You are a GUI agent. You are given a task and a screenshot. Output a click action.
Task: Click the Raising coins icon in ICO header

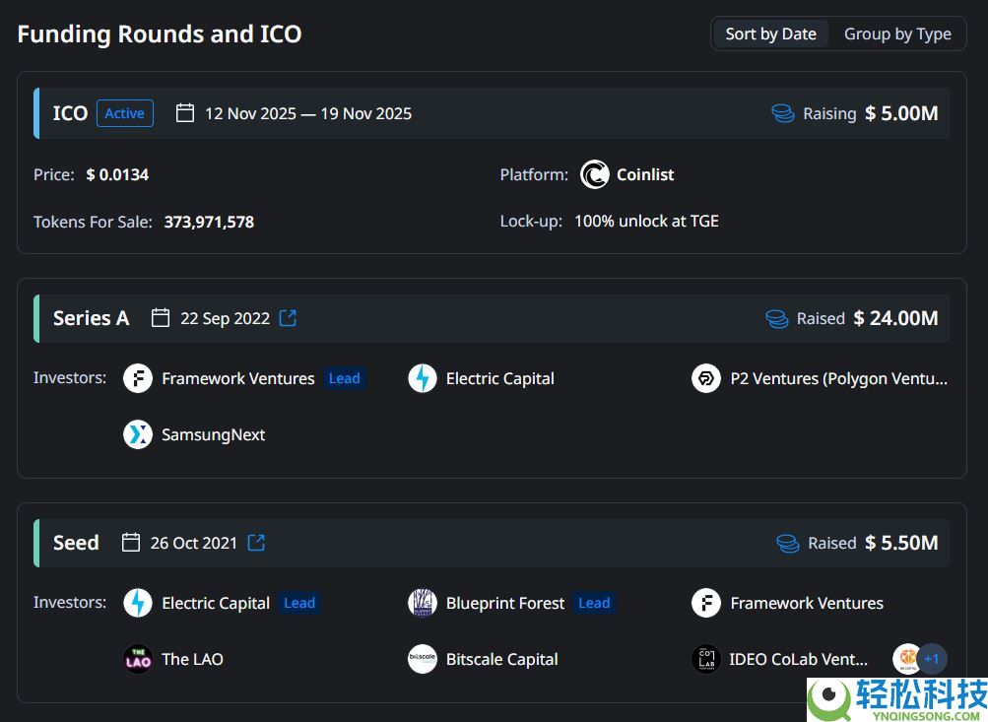pos(783,113)
